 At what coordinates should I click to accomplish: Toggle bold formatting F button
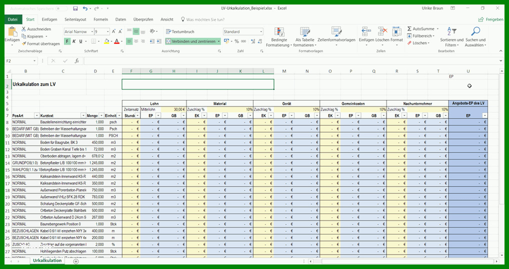(67, 41)
